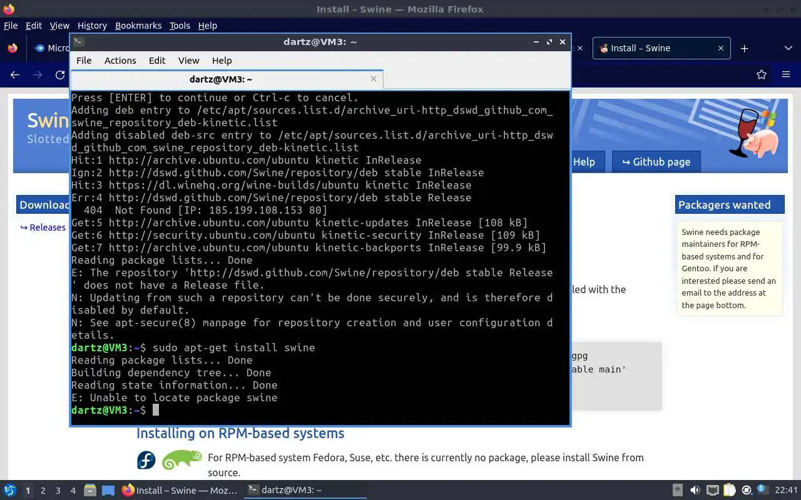Image resolution: width=801 pixels, height=500 pixels.
Task: Open the Firefox Help menu
Action: click(207, 26)
